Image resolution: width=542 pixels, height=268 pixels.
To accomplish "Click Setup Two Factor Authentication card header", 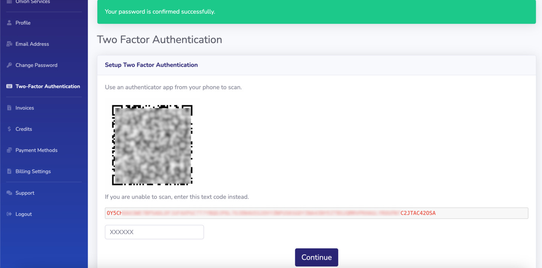I will pyautogui.click(x=317, y=65).
